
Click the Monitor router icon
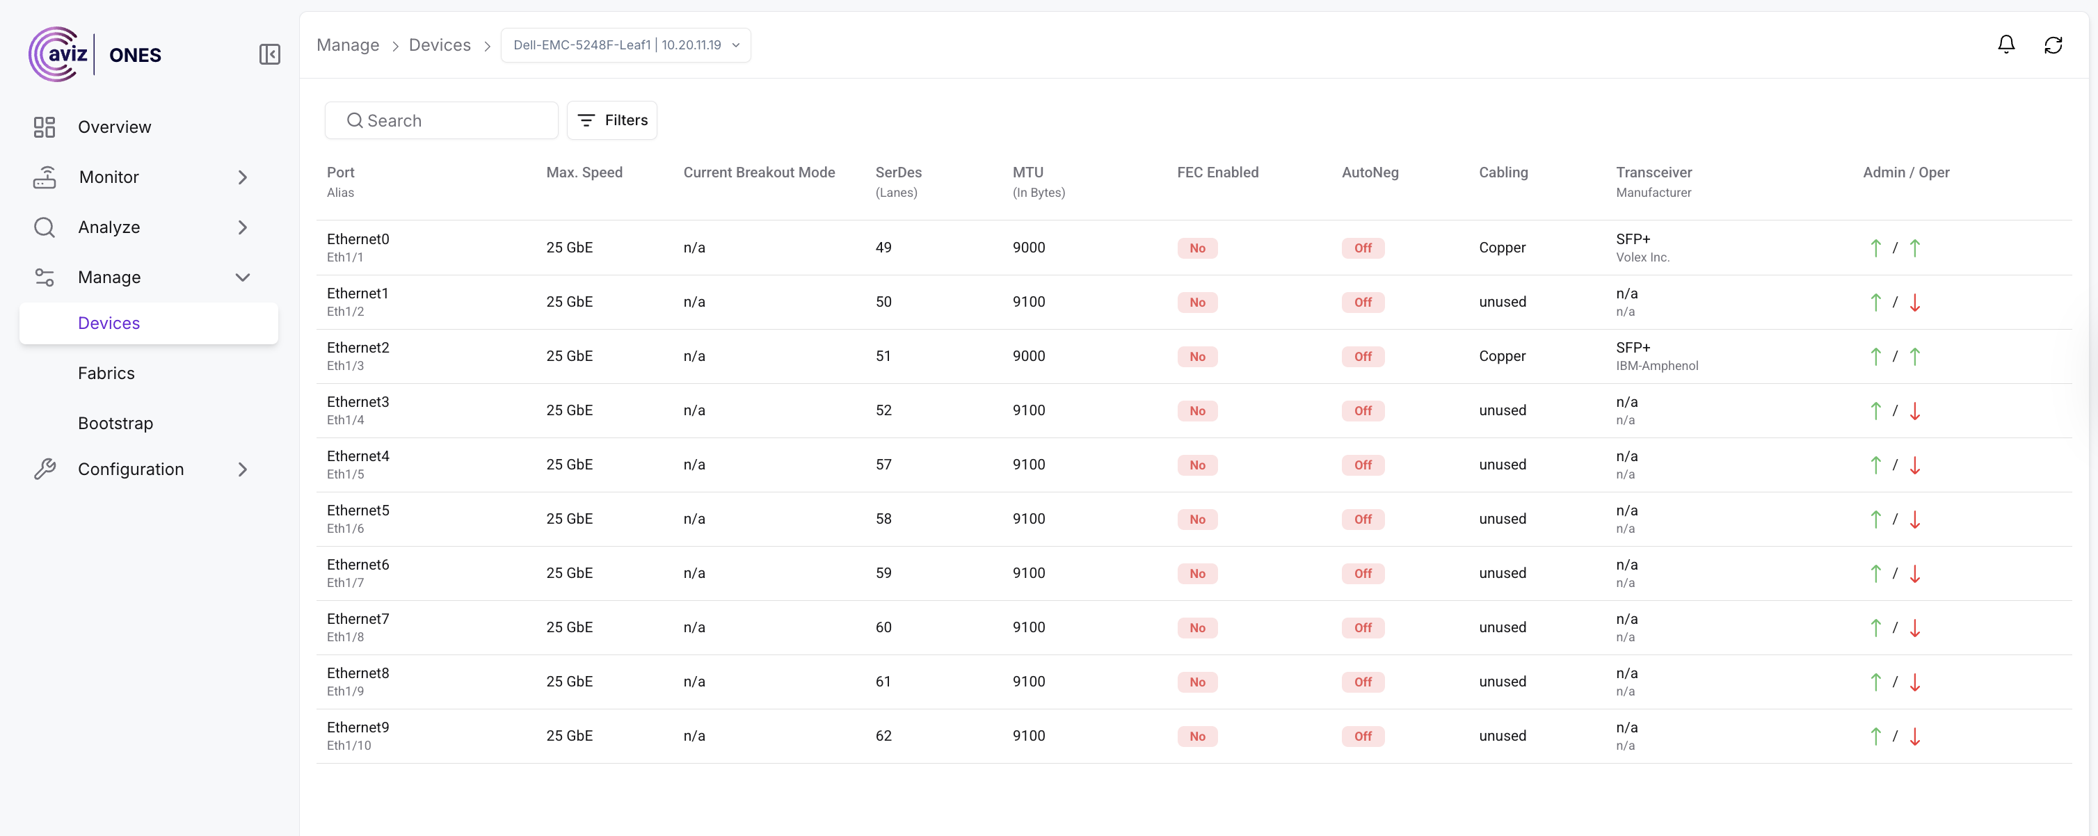pos(44,177)
